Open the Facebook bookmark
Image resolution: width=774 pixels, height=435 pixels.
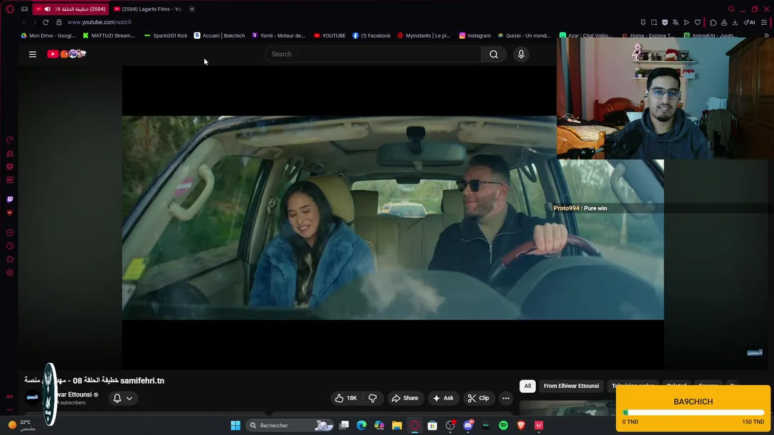[x=372, y=36]
